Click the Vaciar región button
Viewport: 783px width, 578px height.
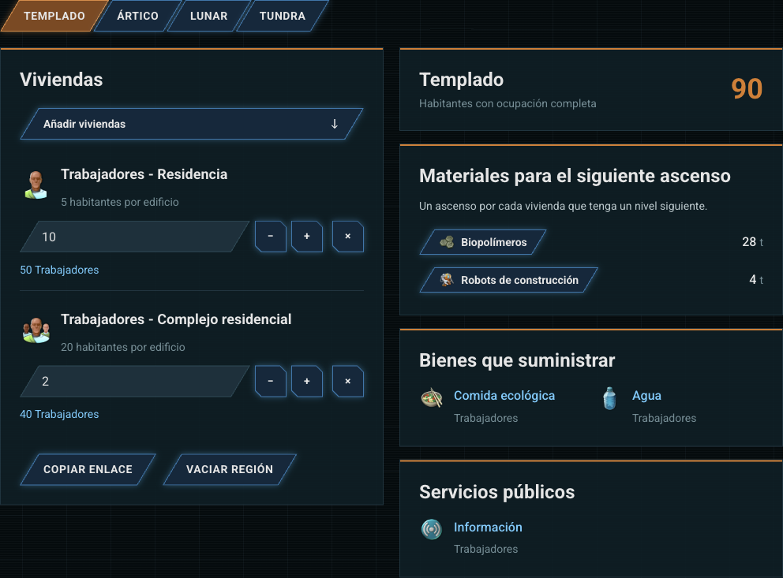click(x=230, y=469)
